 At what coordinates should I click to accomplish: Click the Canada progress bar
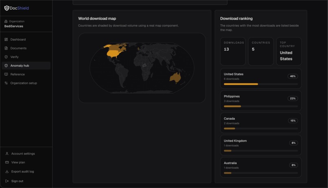pos(260,129)
